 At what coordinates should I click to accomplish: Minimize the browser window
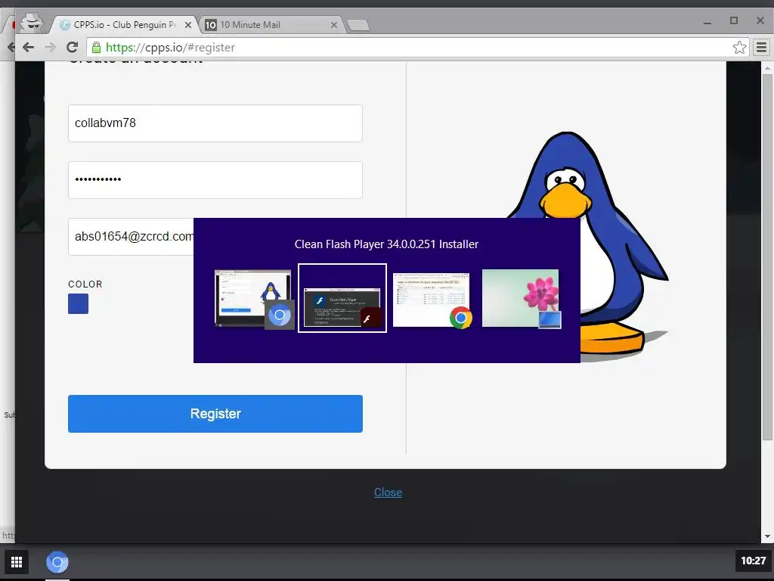pos(707,22)
